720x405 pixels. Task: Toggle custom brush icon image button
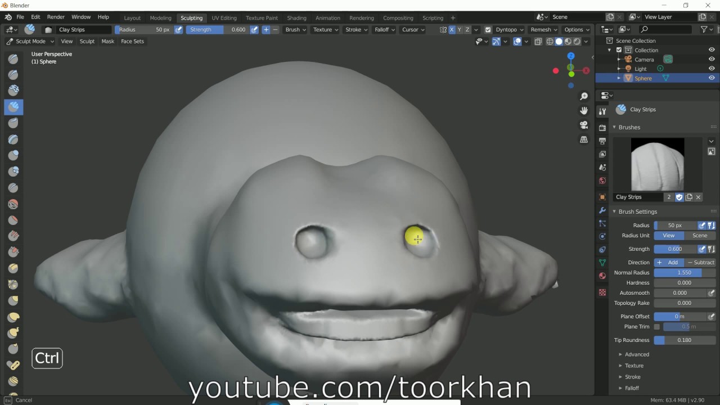pos(711,151)
